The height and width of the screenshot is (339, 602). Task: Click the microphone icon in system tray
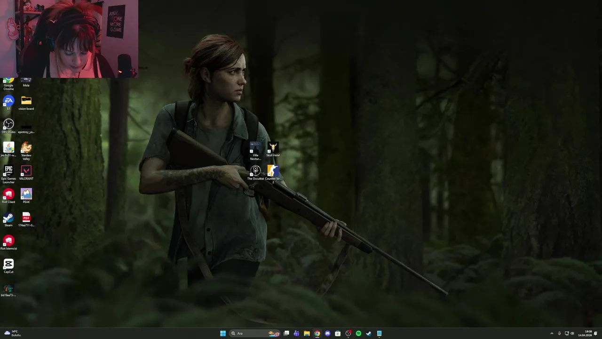(x=559, y=333)
